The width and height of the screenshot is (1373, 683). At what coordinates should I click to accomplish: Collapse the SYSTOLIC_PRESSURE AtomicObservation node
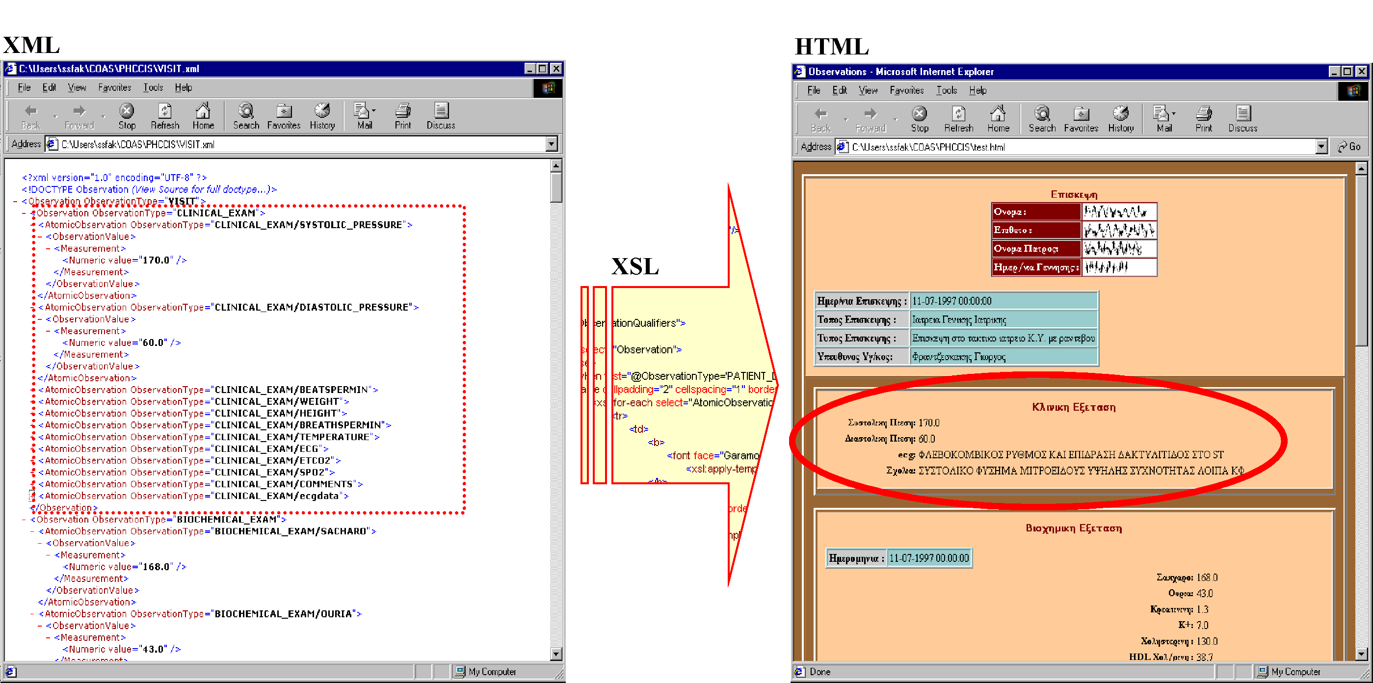click(33, 225)
